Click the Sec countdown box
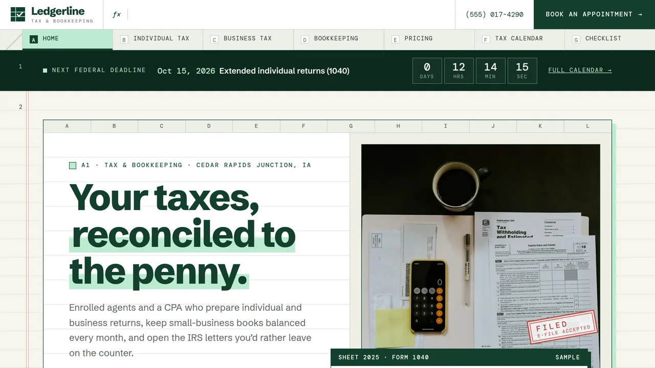The height and width of the screenshot is (368, 655). click(x=522, y=71)
